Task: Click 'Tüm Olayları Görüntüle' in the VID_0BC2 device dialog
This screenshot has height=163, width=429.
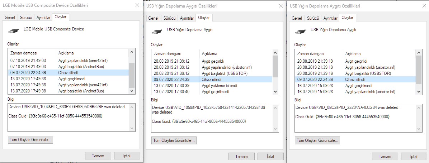Action: click(x=317, y=140)
